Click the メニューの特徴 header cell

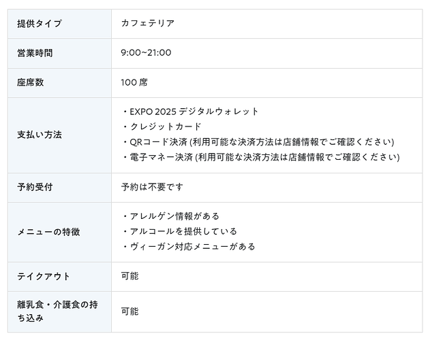tap(48, 232)
